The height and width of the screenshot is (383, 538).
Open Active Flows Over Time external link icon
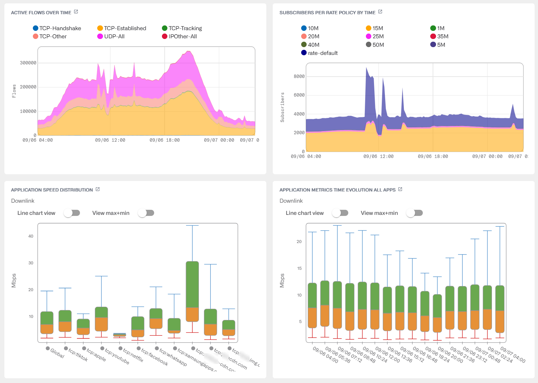point(76,12)
